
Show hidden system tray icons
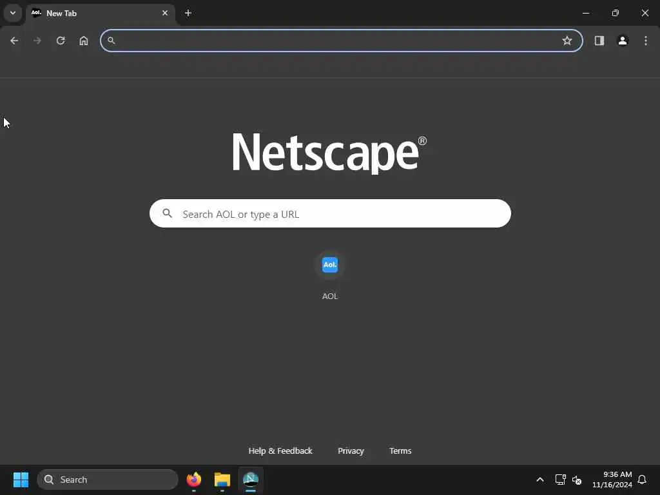click(540, 480)
